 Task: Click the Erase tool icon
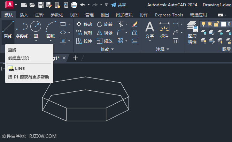click(x=134, y=24)
